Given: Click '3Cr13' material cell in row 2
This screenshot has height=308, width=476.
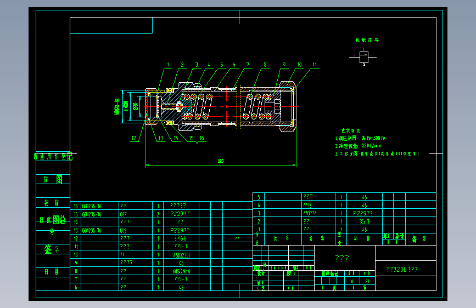Looking at the screenshot, I should pyautogui.click(x=365, y=221).
